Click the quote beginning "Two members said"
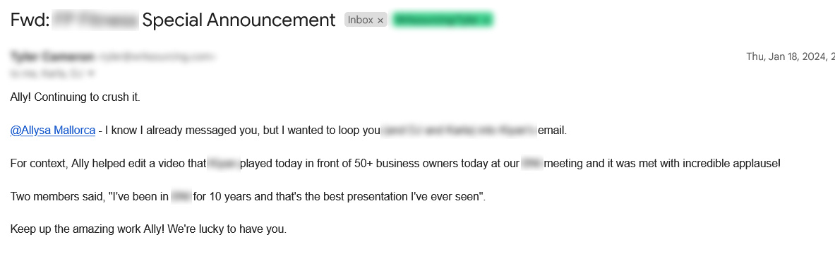The width and height of the screenshot is (835, 254). [x=248, y=196]
